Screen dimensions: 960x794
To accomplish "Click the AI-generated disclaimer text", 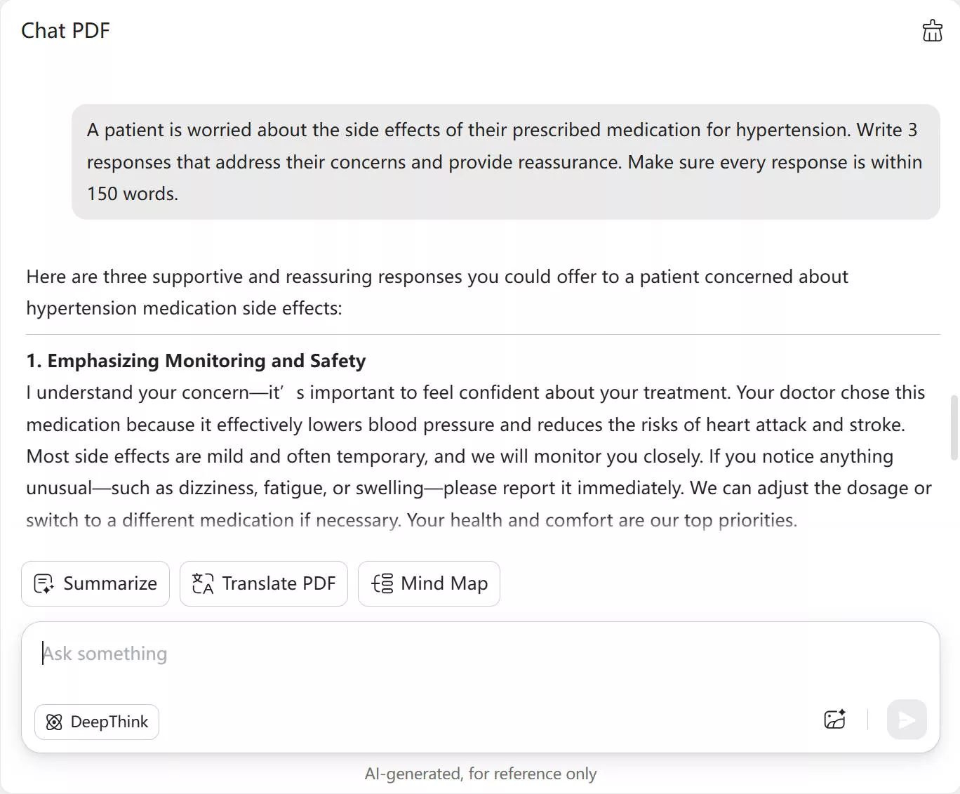I will click(x=480, y=773).
